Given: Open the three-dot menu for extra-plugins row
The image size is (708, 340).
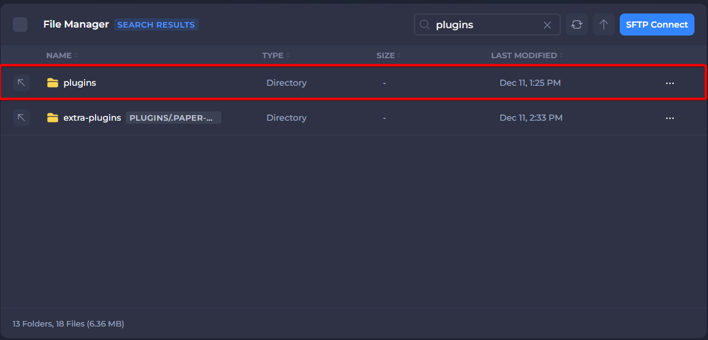Looking at the screenshot, I should tap(669, 118).
